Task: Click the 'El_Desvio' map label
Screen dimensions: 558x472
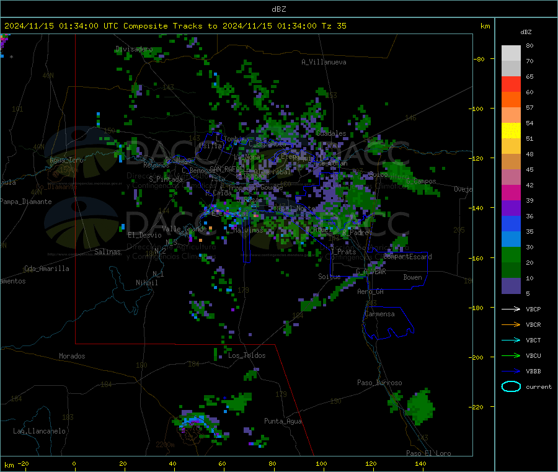Action: click(144, 235)
